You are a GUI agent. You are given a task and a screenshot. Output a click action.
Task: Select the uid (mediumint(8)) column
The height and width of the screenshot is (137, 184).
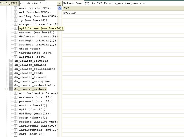point(38,93)
